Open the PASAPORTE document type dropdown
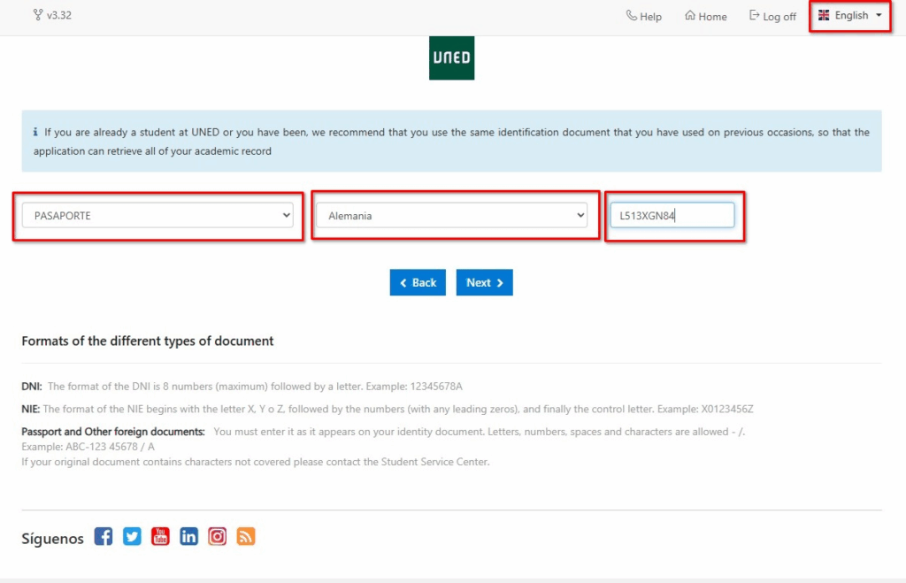 click(157, 215)
